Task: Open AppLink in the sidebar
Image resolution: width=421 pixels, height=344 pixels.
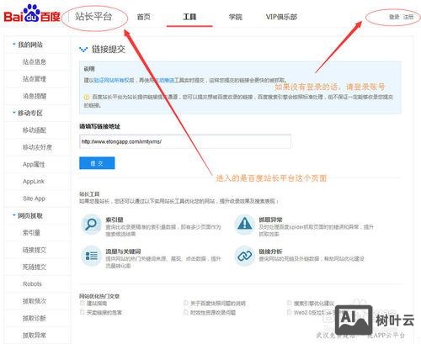Action: click(34, 182)
